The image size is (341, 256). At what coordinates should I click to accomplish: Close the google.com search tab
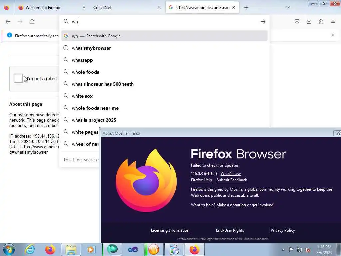(234, 7)
